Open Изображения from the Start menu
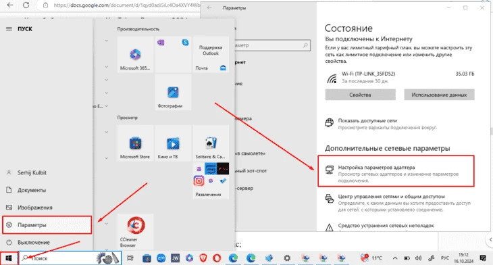 (x=46, y=208)
